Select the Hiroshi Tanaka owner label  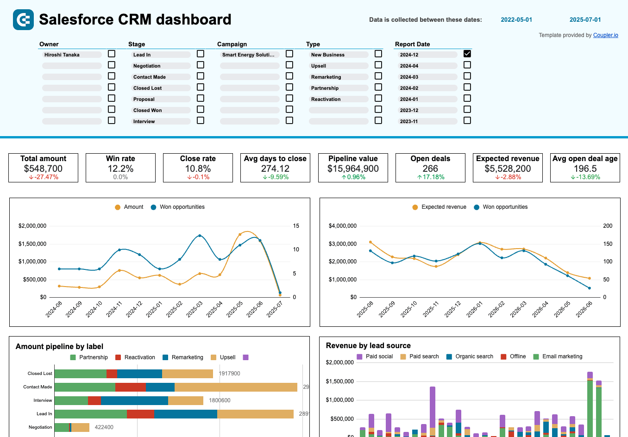coord(72,55)
